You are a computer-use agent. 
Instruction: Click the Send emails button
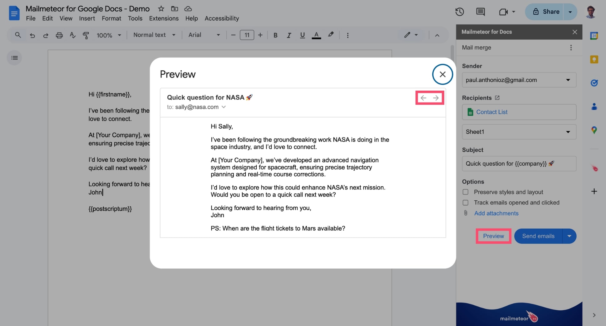(538, 236)
